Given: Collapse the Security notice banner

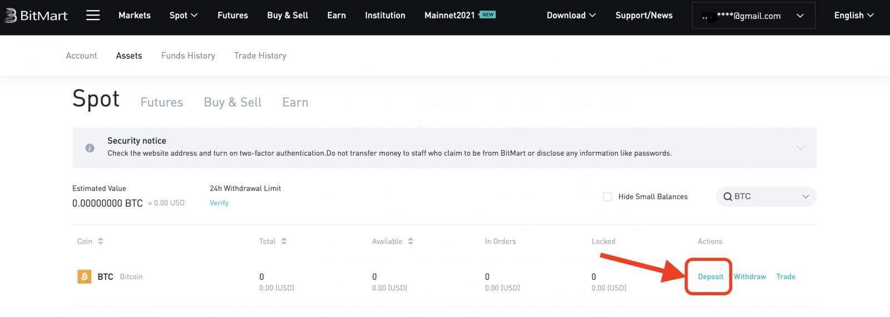Looking at the screenshot, I should coord(800,148).
